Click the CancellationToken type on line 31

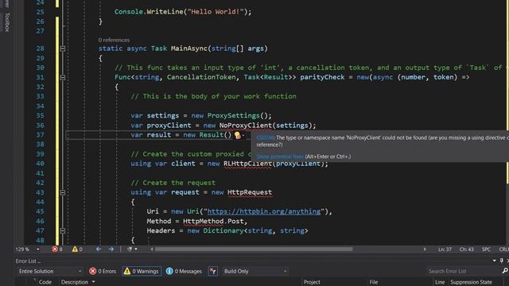tap(201, 77)
